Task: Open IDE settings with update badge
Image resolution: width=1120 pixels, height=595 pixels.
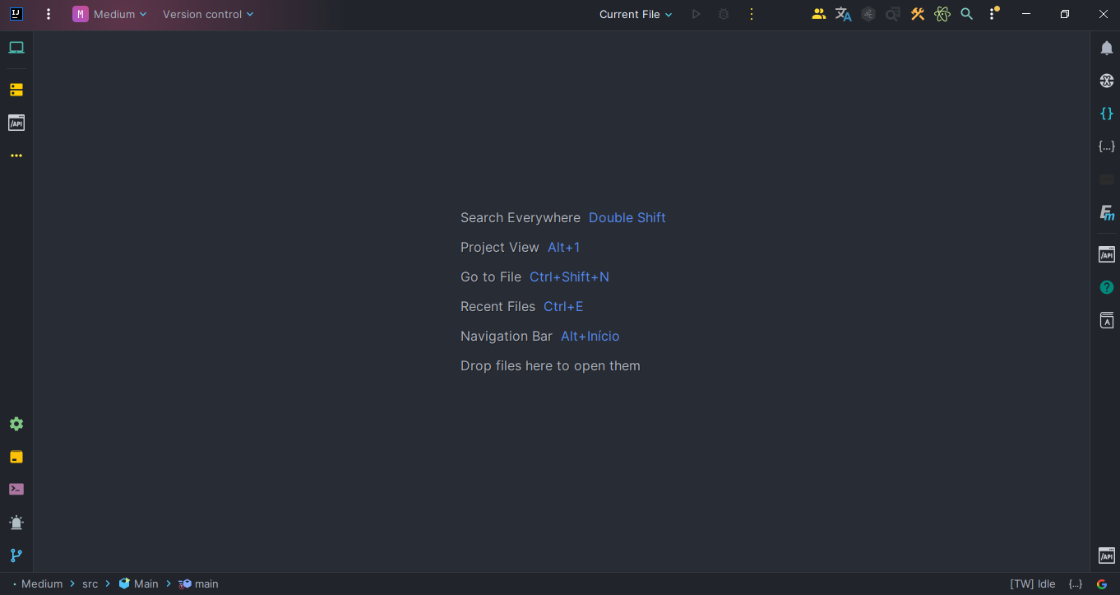Action: (x=993, y=14)
